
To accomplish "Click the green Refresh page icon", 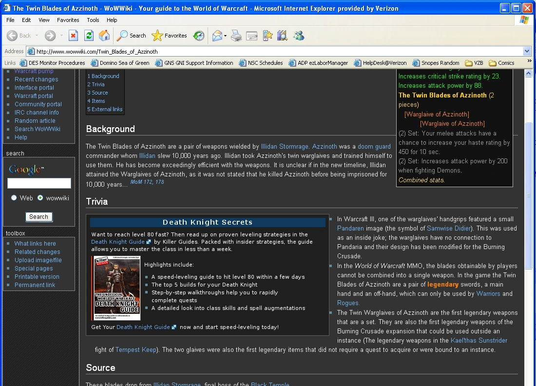I will (89, 36).
